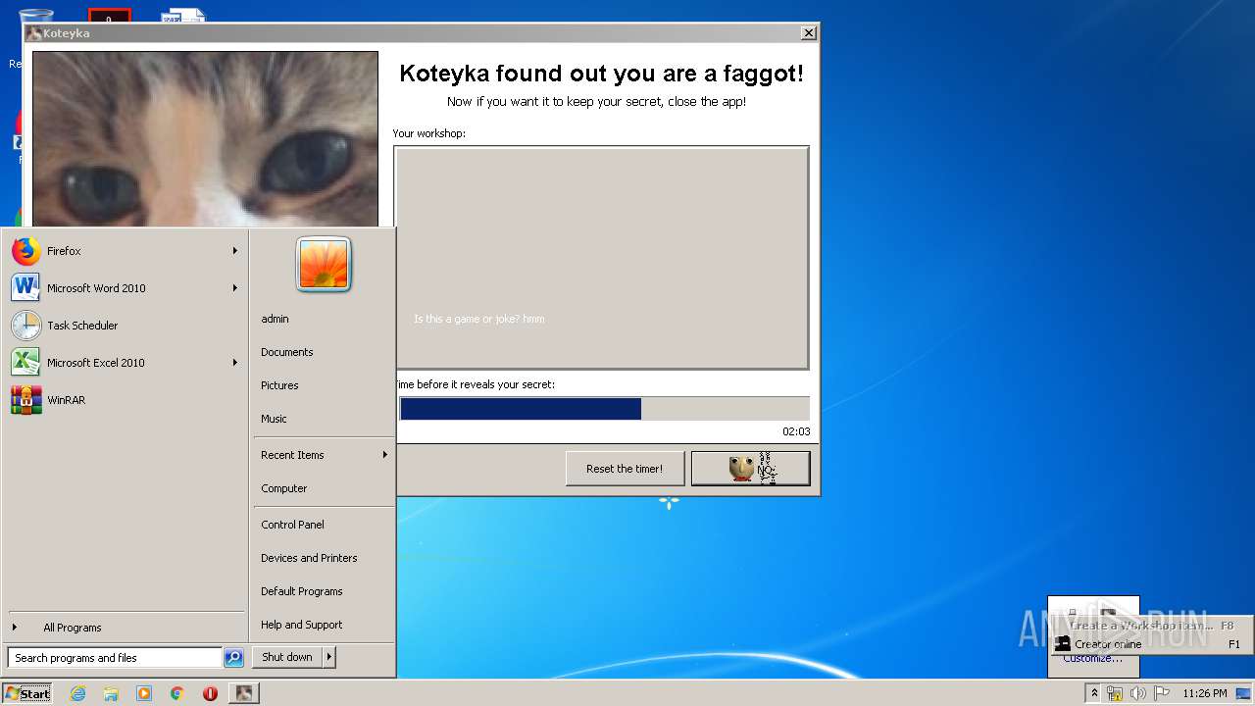
Task: Open Windows Explorer folder icon on taskbar
Action: pos(111,693)
